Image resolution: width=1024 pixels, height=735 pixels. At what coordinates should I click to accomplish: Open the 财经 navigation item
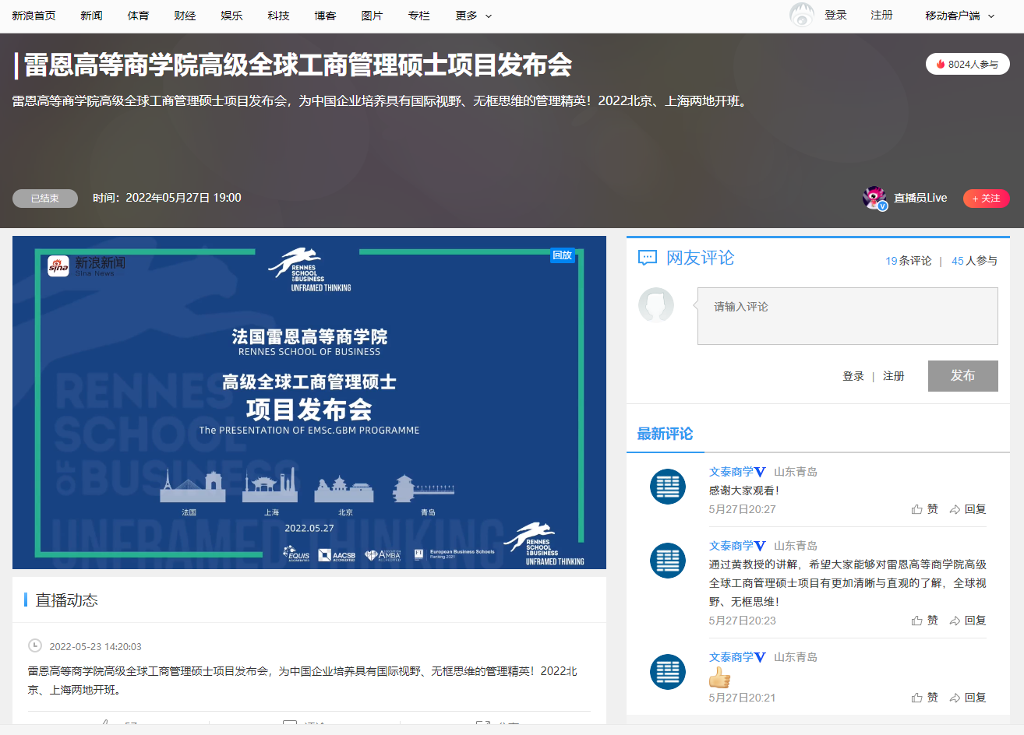(x=185, y=16)
